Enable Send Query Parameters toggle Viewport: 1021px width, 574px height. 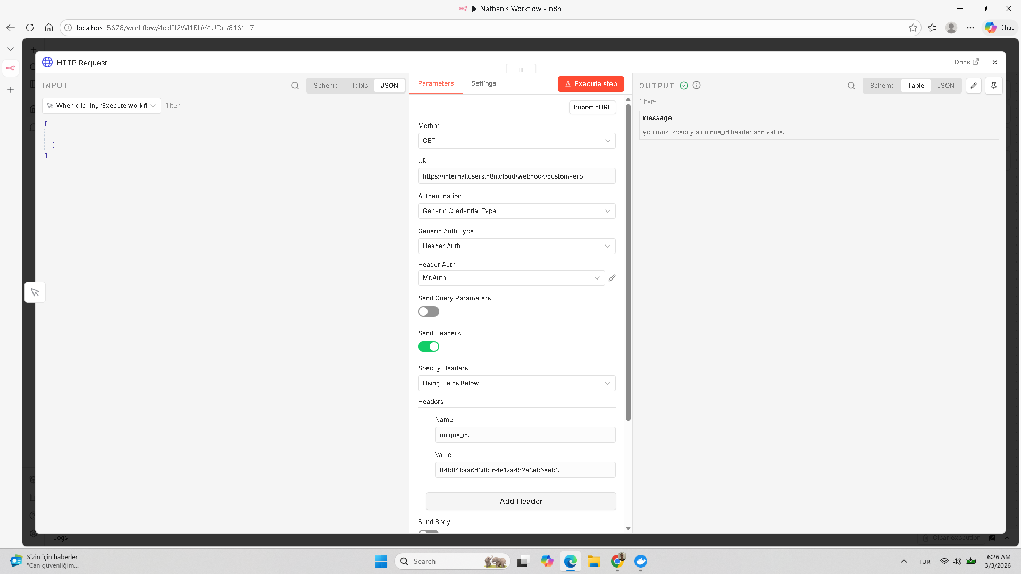click(x=428, y=311)
